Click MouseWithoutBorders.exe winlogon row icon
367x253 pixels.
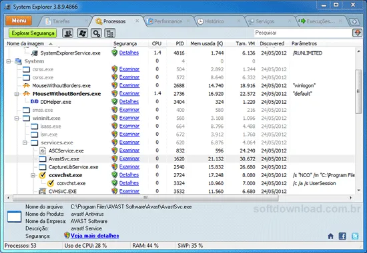click(x=26, y=85)
